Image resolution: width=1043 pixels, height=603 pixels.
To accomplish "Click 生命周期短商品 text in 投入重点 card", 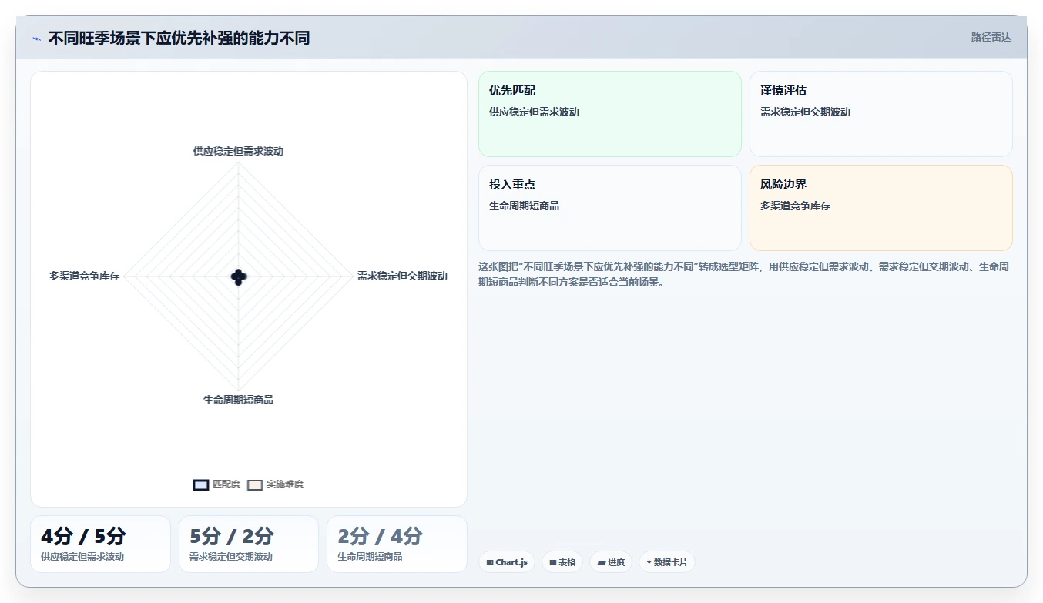I will pos(524,206).
